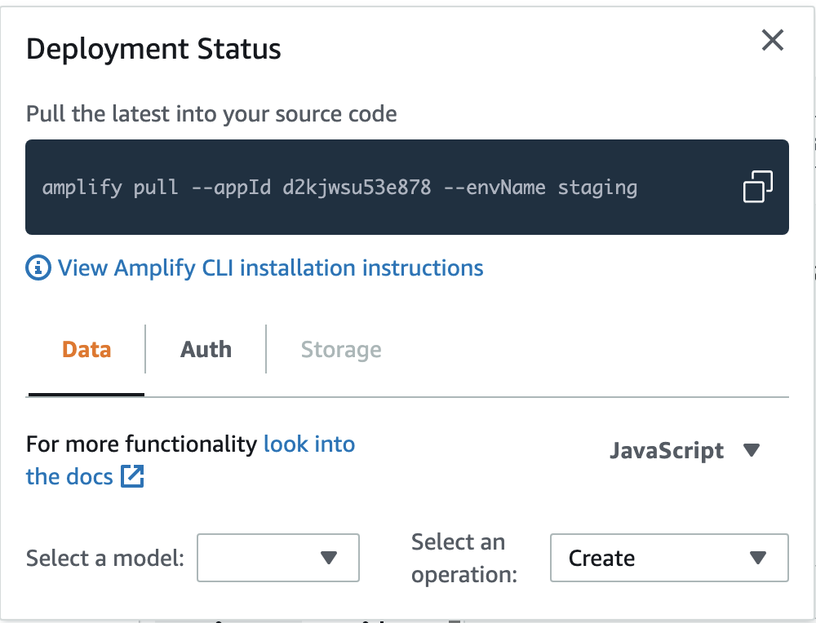Click the amplify pull command text
816x623 pixels.
point(339,188)
